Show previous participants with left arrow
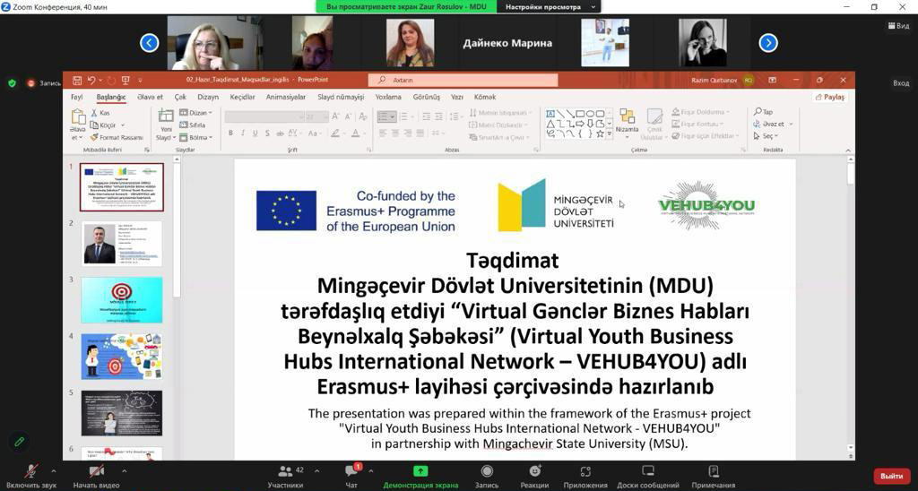 150,43
